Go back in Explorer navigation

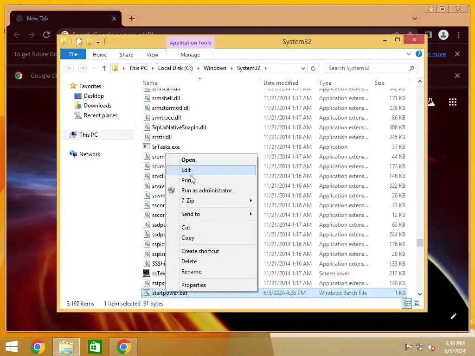pyautogui.click(x=70, y=68)
